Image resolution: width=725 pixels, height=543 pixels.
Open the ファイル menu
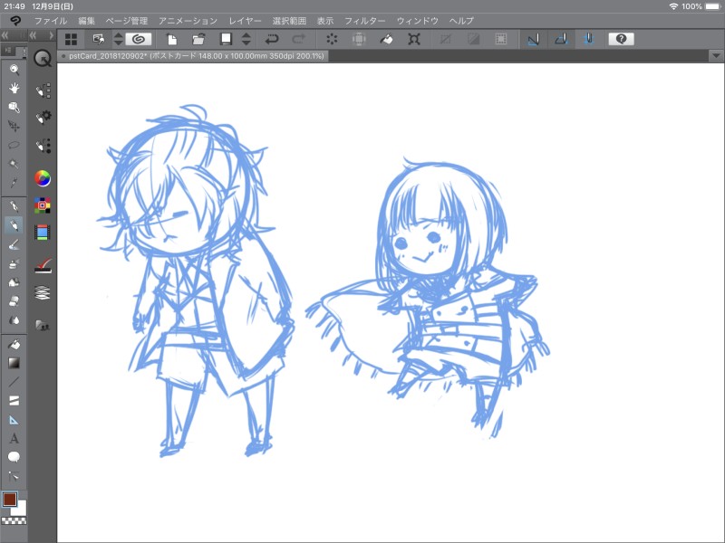pyautogui.click(x=51, y=21)
